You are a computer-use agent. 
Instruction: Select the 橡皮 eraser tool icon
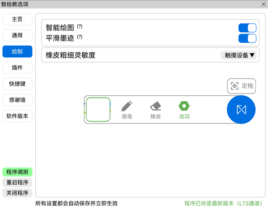pyautogui.click(x=155, y=107)
